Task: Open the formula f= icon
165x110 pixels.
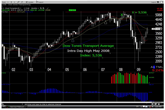Action: [x=22, y=2]
